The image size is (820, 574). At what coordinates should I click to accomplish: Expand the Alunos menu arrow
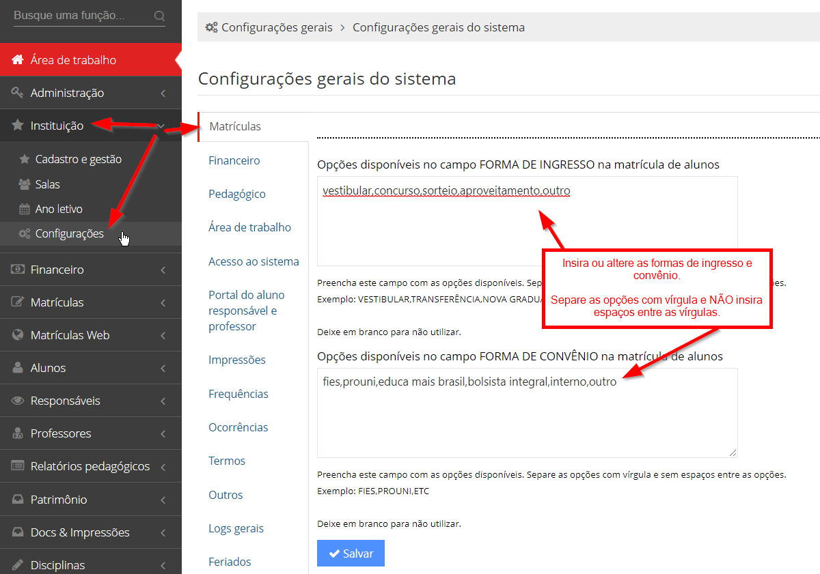point(163,369)
